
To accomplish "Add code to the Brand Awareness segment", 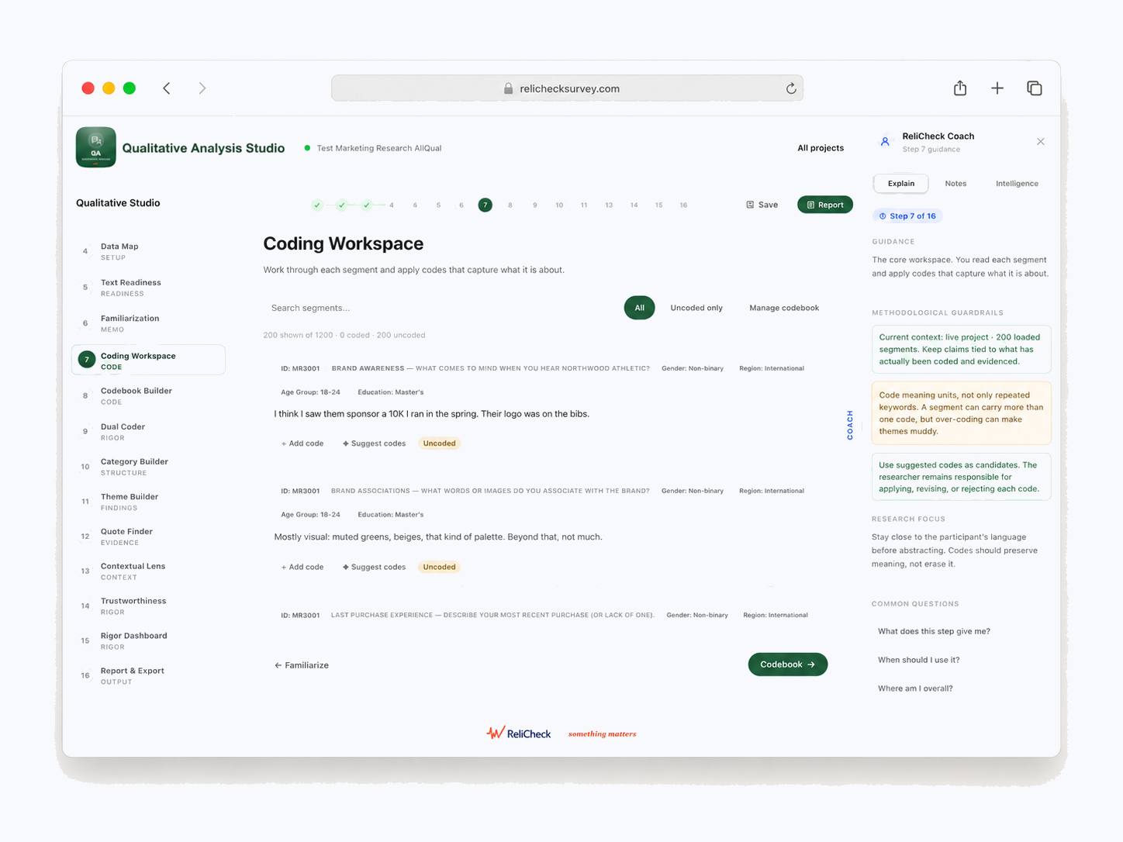I will click(302, 443).
